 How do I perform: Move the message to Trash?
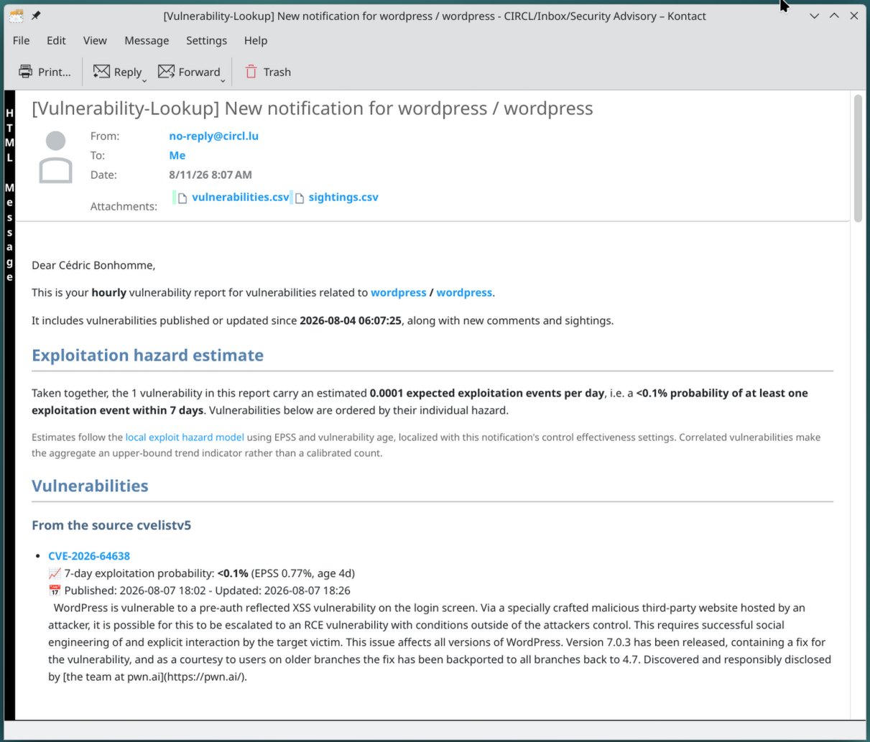click(x=267, y=72)
